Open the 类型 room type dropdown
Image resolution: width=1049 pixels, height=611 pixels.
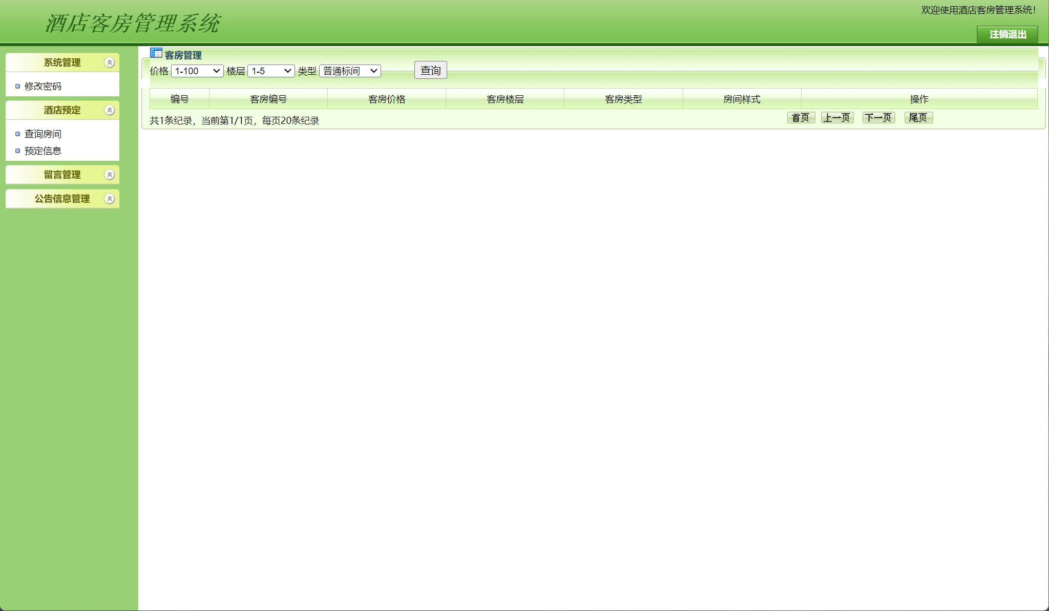(x=350, y=71)
